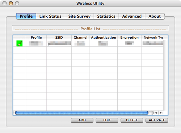Open the Site Survey tab
181x133 pixels.
79,16
